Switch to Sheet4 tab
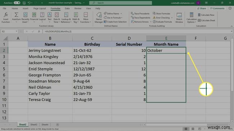Screen dimensions: 234x131 pyautogui.click(x=45, y=125)
